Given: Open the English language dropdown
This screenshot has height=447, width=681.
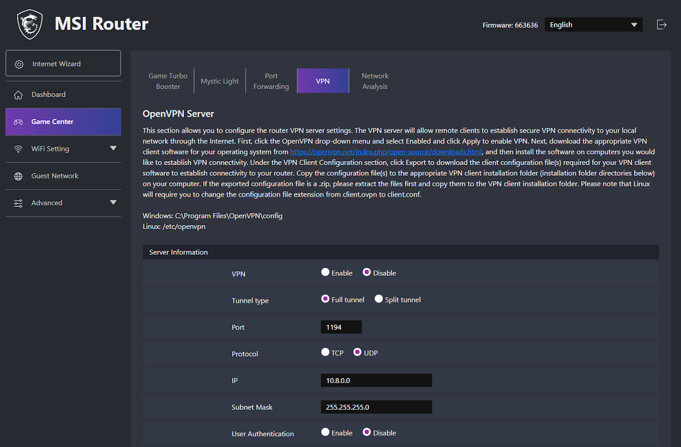Looking at the screenshot, I should 593,25.
